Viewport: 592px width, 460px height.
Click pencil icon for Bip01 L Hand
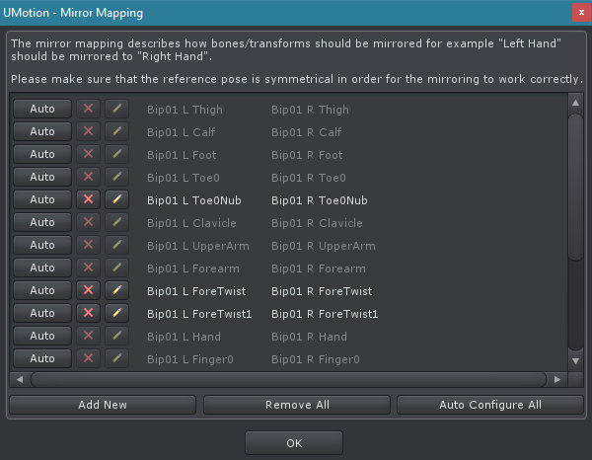tap(116, 336)
